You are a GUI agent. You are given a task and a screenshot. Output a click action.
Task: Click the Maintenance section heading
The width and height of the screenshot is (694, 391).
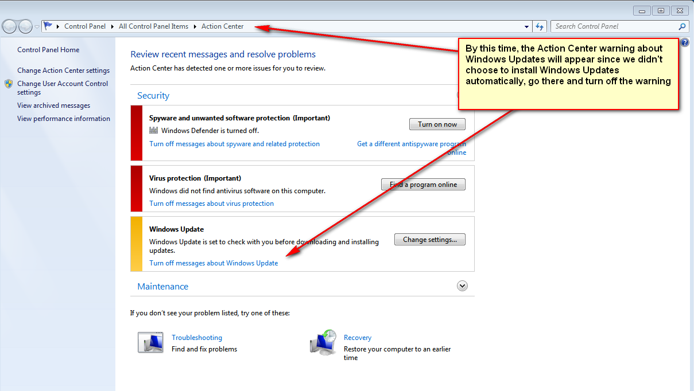tap(163, 287)
